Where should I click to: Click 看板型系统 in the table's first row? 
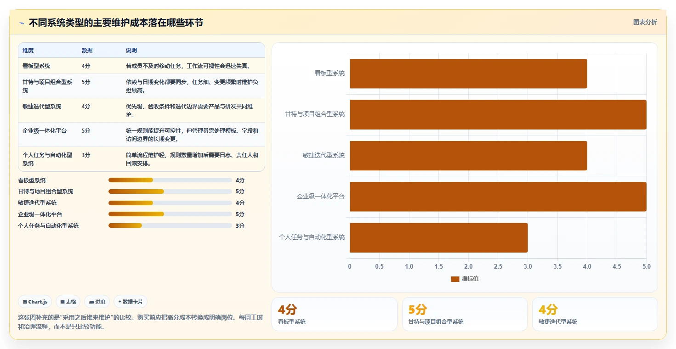point(36,66)
